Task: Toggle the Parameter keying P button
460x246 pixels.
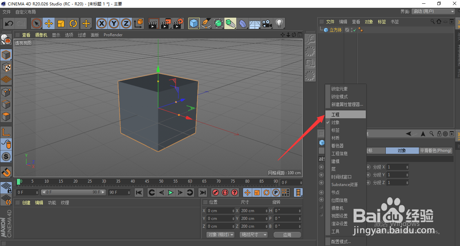Action: 276,192
